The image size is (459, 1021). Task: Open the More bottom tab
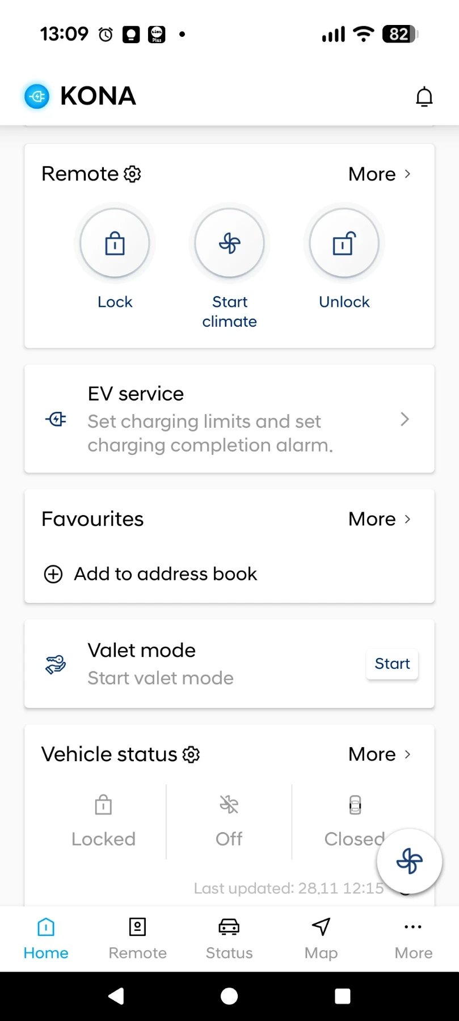pyautogui.click(x=413, y=939)
